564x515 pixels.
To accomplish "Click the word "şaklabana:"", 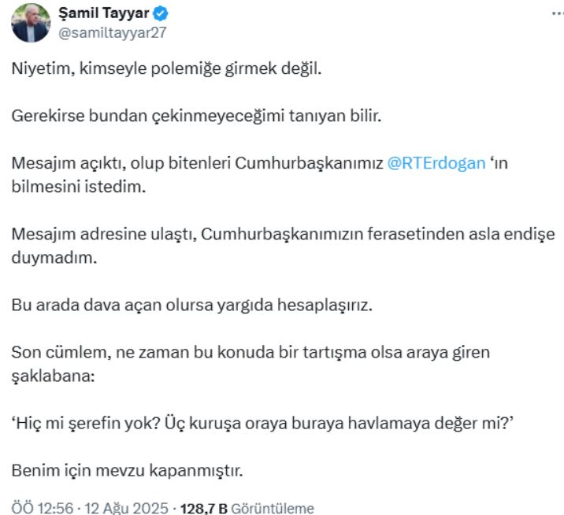I will 52,376.
